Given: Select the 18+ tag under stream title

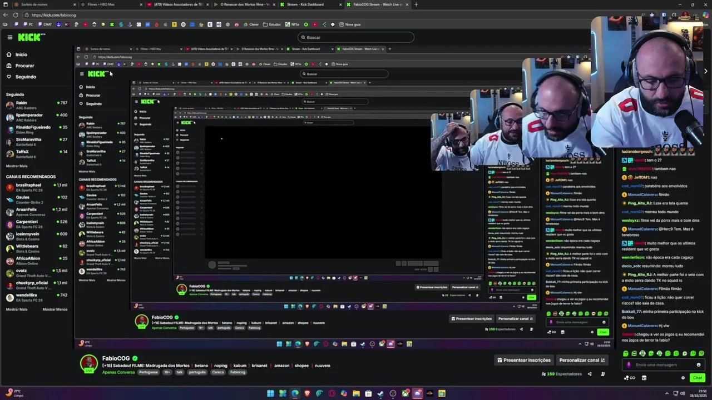Looking at the screenshot, I should pos(167,372).
